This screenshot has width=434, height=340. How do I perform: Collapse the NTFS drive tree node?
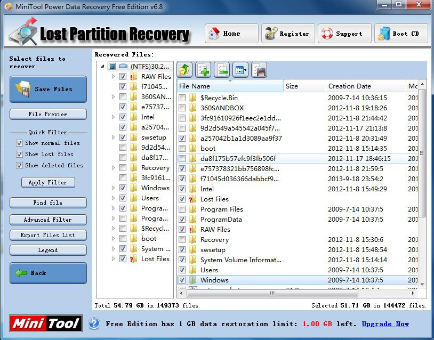pos(102,67)
